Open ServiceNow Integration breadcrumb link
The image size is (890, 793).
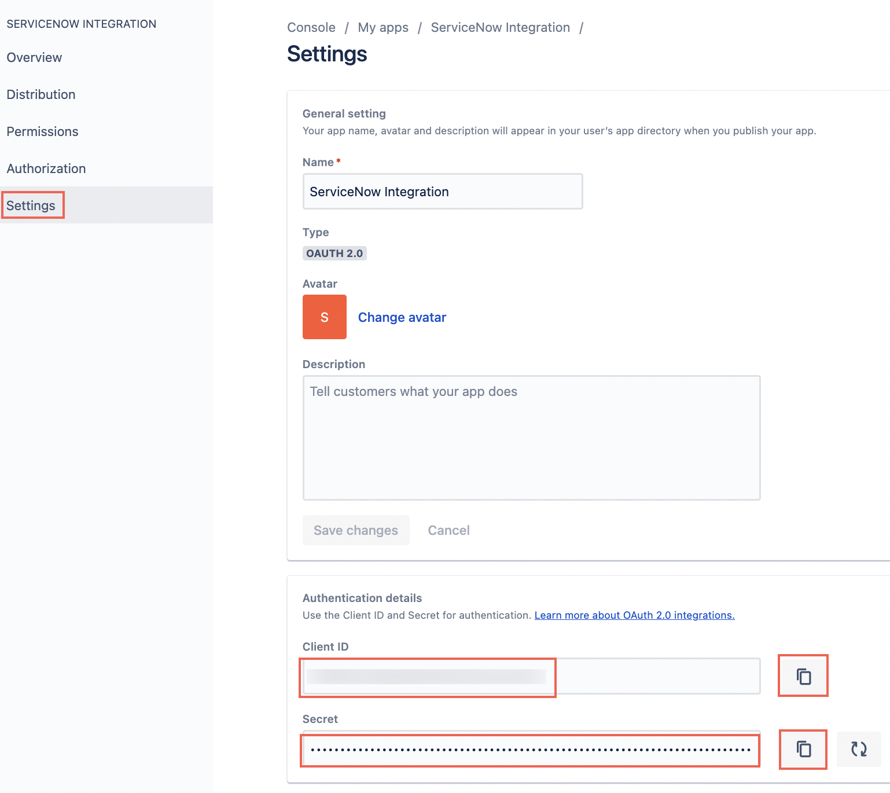point(501,27)
